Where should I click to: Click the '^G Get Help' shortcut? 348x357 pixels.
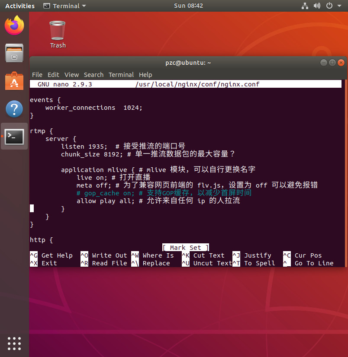(52, 255)
